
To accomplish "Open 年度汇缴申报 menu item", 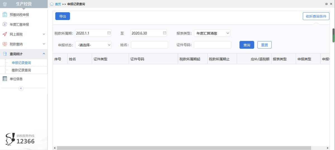I will 24,25.
